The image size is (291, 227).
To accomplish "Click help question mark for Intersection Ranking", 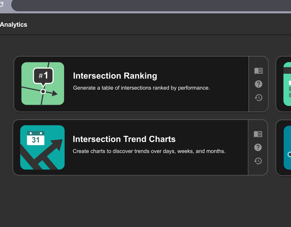I will coord(258,84).
